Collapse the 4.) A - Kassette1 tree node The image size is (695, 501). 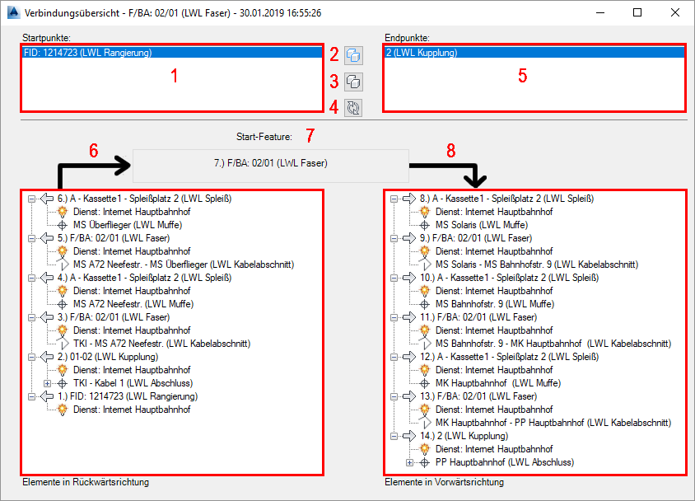[31, 279]
